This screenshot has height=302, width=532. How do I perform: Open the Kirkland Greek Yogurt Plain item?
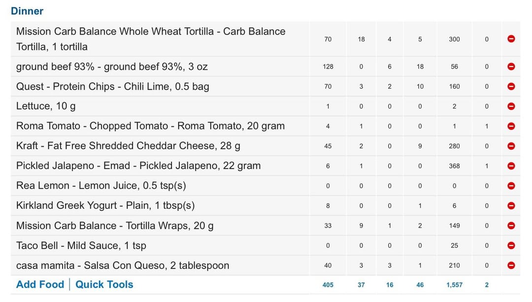tap(105, 205)
